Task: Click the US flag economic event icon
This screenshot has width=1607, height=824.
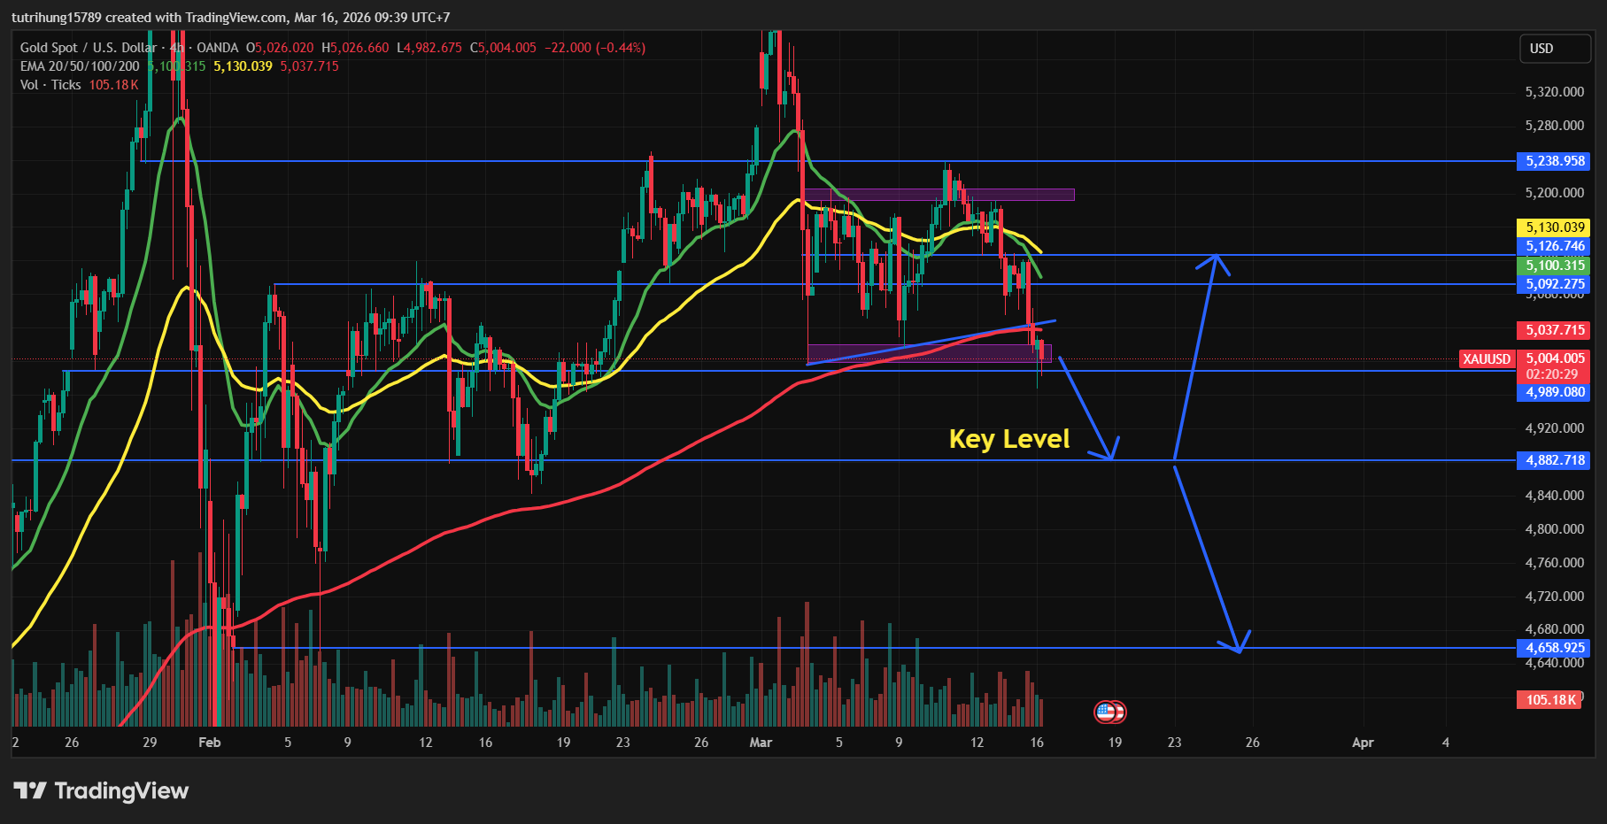Action: point(1109,711)
